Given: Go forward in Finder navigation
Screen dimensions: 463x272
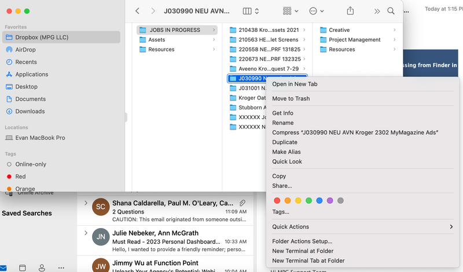Looking at the screenshot, I should coord(153,11).
